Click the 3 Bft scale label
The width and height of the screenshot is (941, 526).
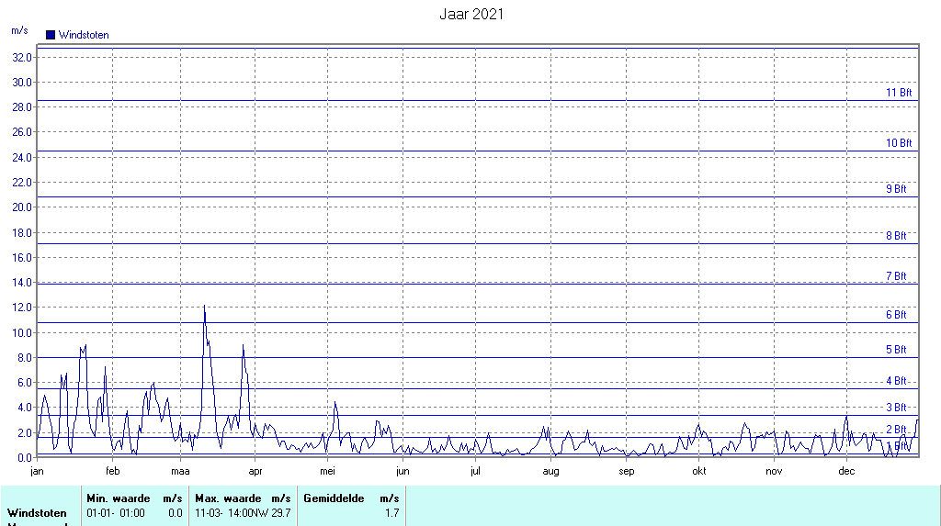896,408
